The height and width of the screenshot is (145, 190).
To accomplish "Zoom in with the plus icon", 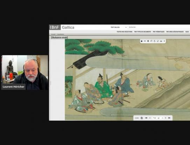I will (x=148, y=41).
